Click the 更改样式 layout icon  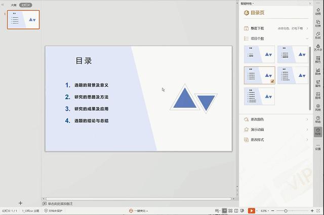coord(246,140)
